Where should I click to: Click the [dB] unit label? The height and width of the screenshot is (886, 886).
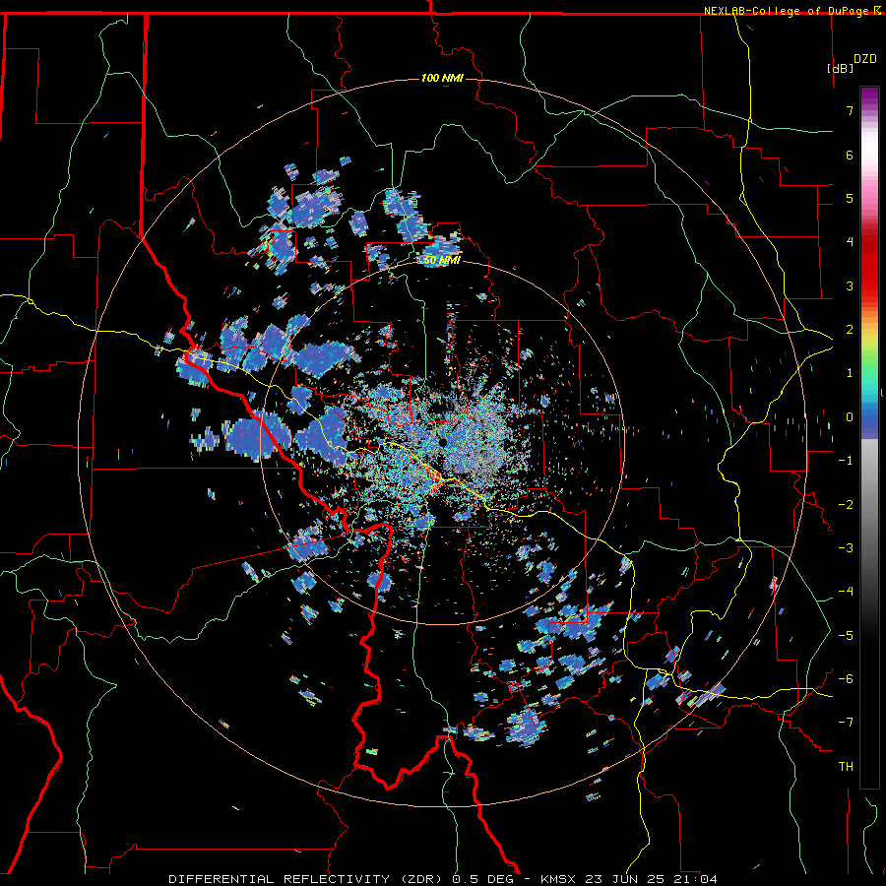pos(840,68)
